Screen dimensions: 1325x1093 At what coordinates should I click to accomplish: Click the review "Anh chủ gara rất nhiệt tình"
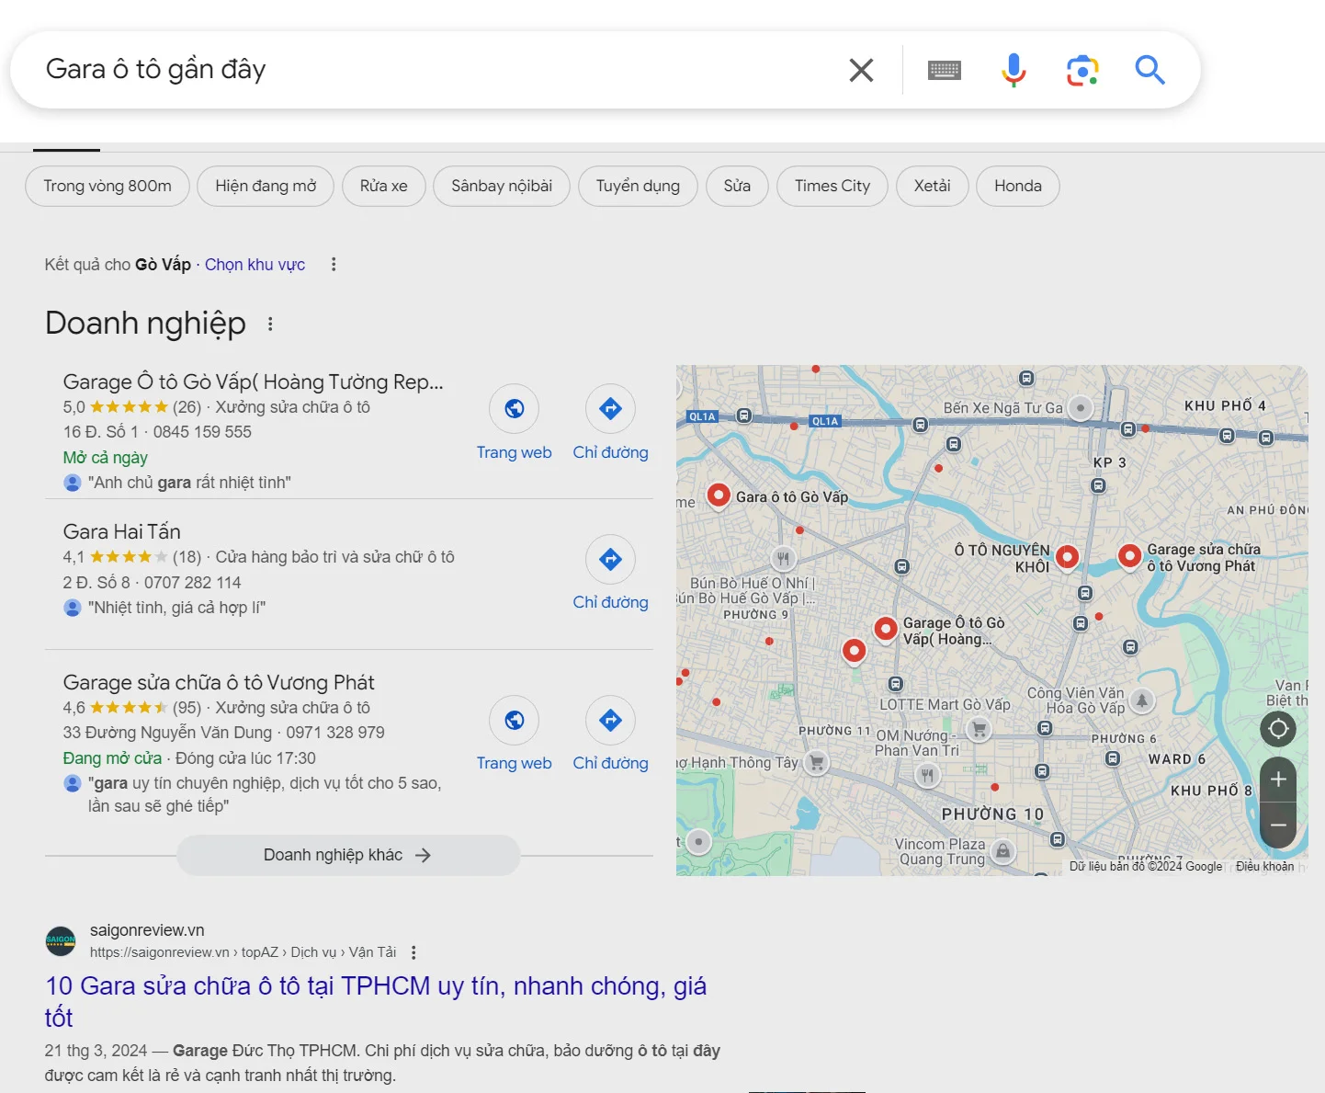(189, 483)
